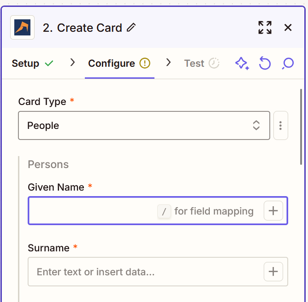Select the Configure tab

tap(112, 64)
